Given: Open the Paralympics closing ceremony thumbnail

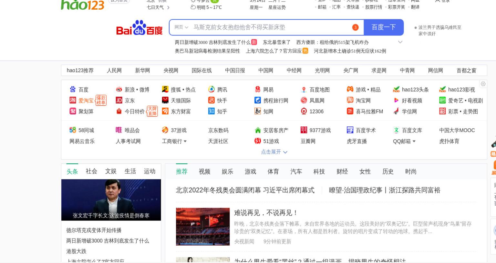Looking at the screenshot, I should pyautogui.click(x=203, y=227).
